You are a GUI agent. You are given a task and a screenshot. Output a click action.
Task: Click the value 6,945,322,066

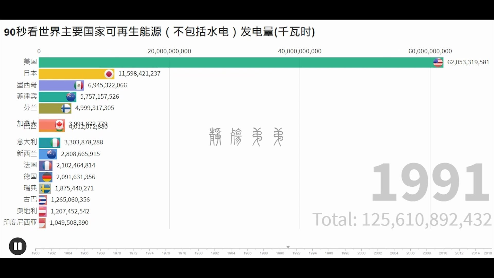click(x=107, y=85)
